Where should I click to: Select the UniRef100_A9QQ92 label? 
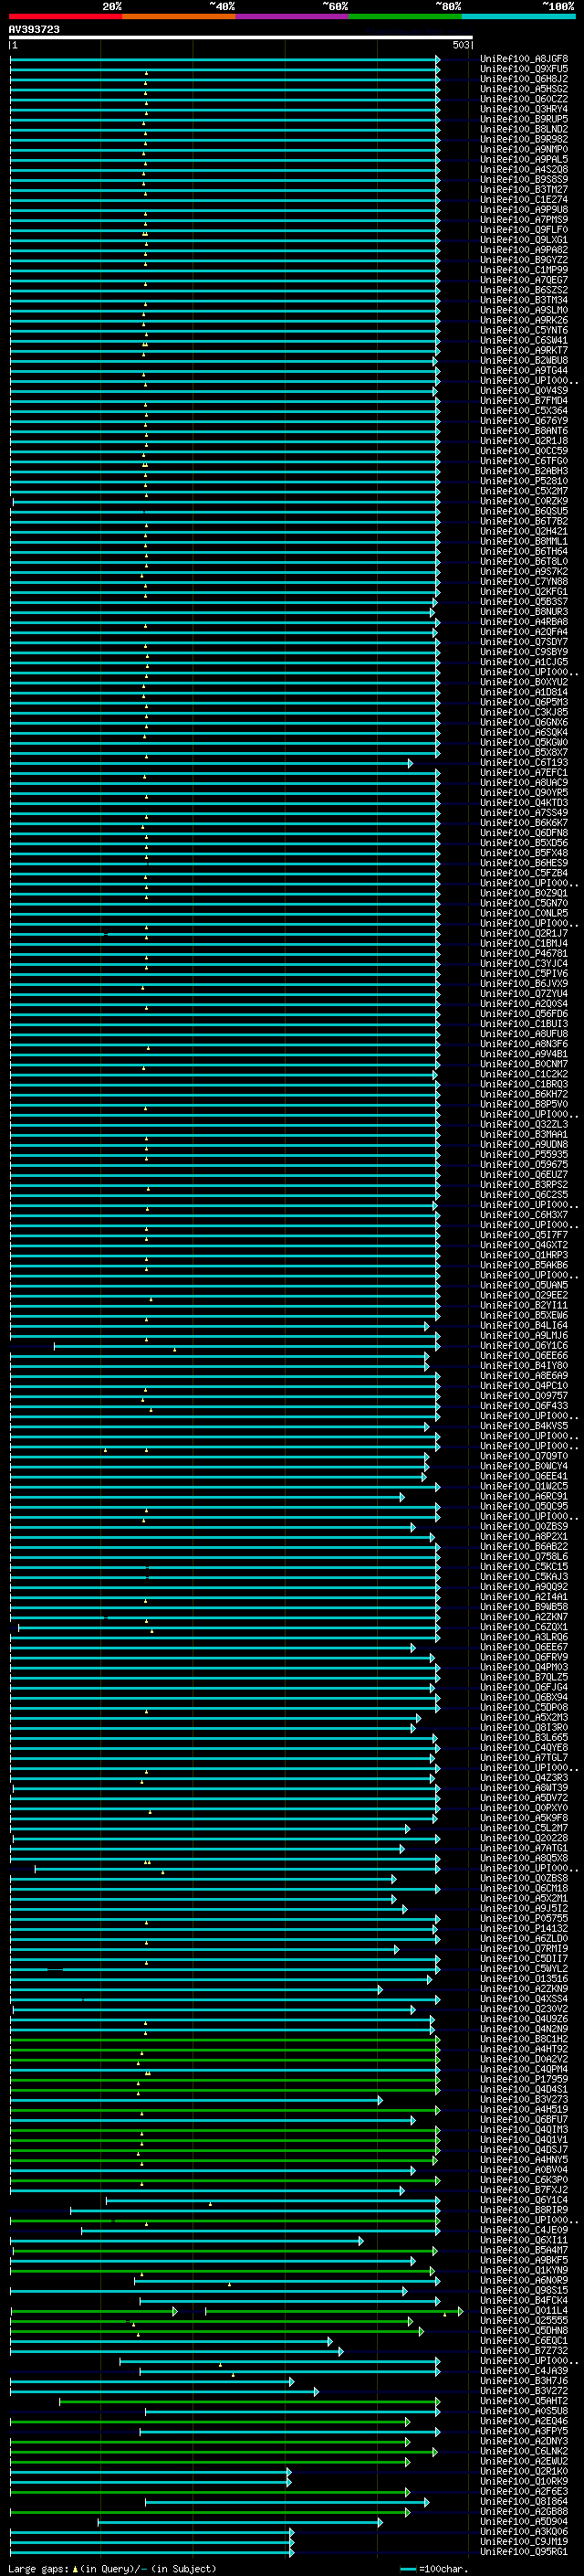(524, 1587)
